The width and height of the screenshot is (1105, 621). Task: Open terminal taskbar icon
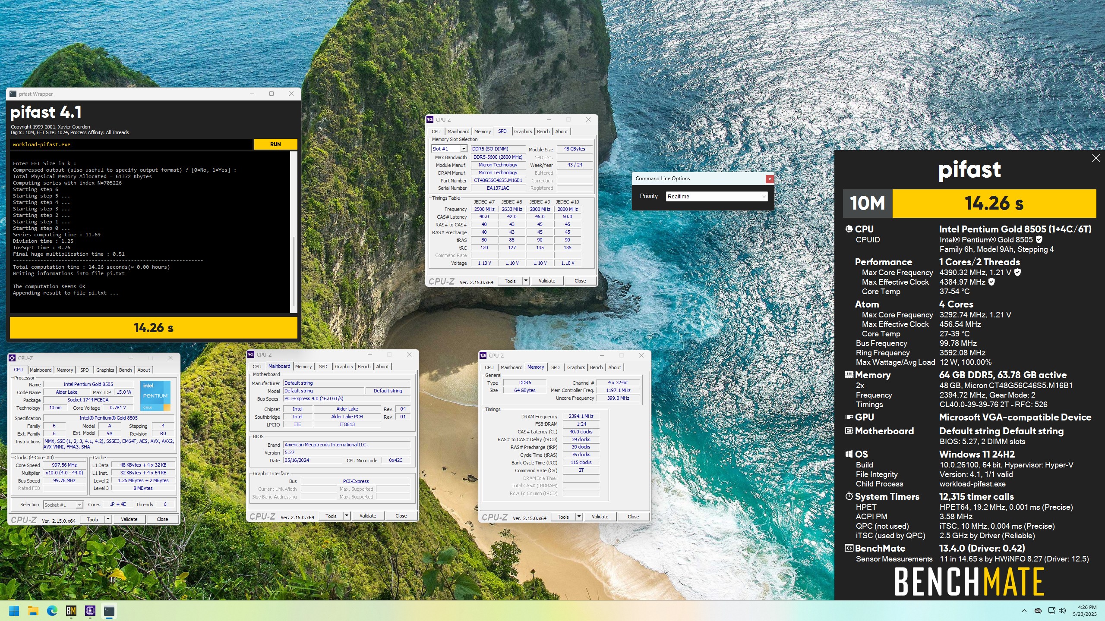click(109, 611)
